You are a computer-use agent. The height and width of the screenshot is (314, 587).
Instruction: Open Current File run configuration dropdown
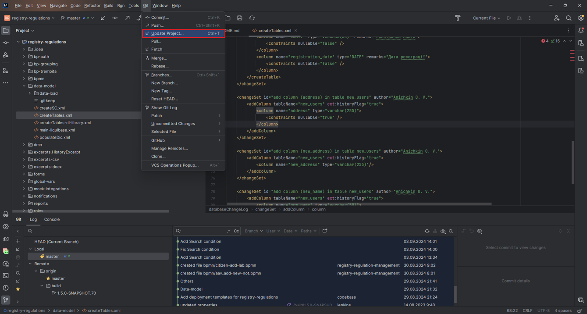point(486,18)
